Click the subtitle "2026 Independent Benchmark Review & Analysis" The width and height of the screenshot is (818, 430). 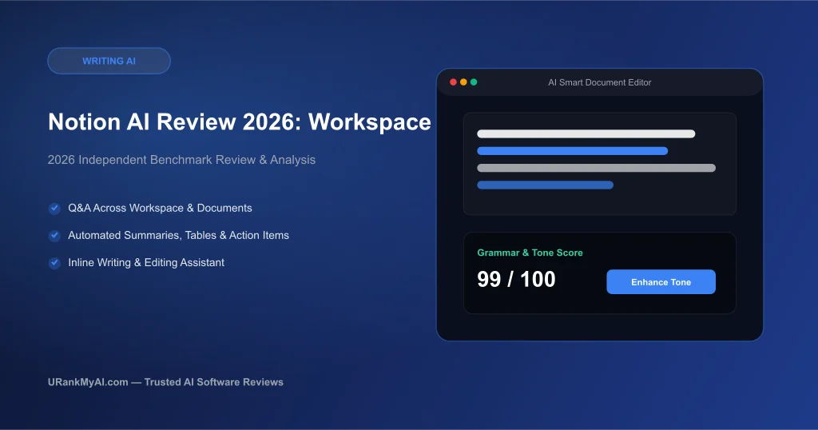[181, 160]
